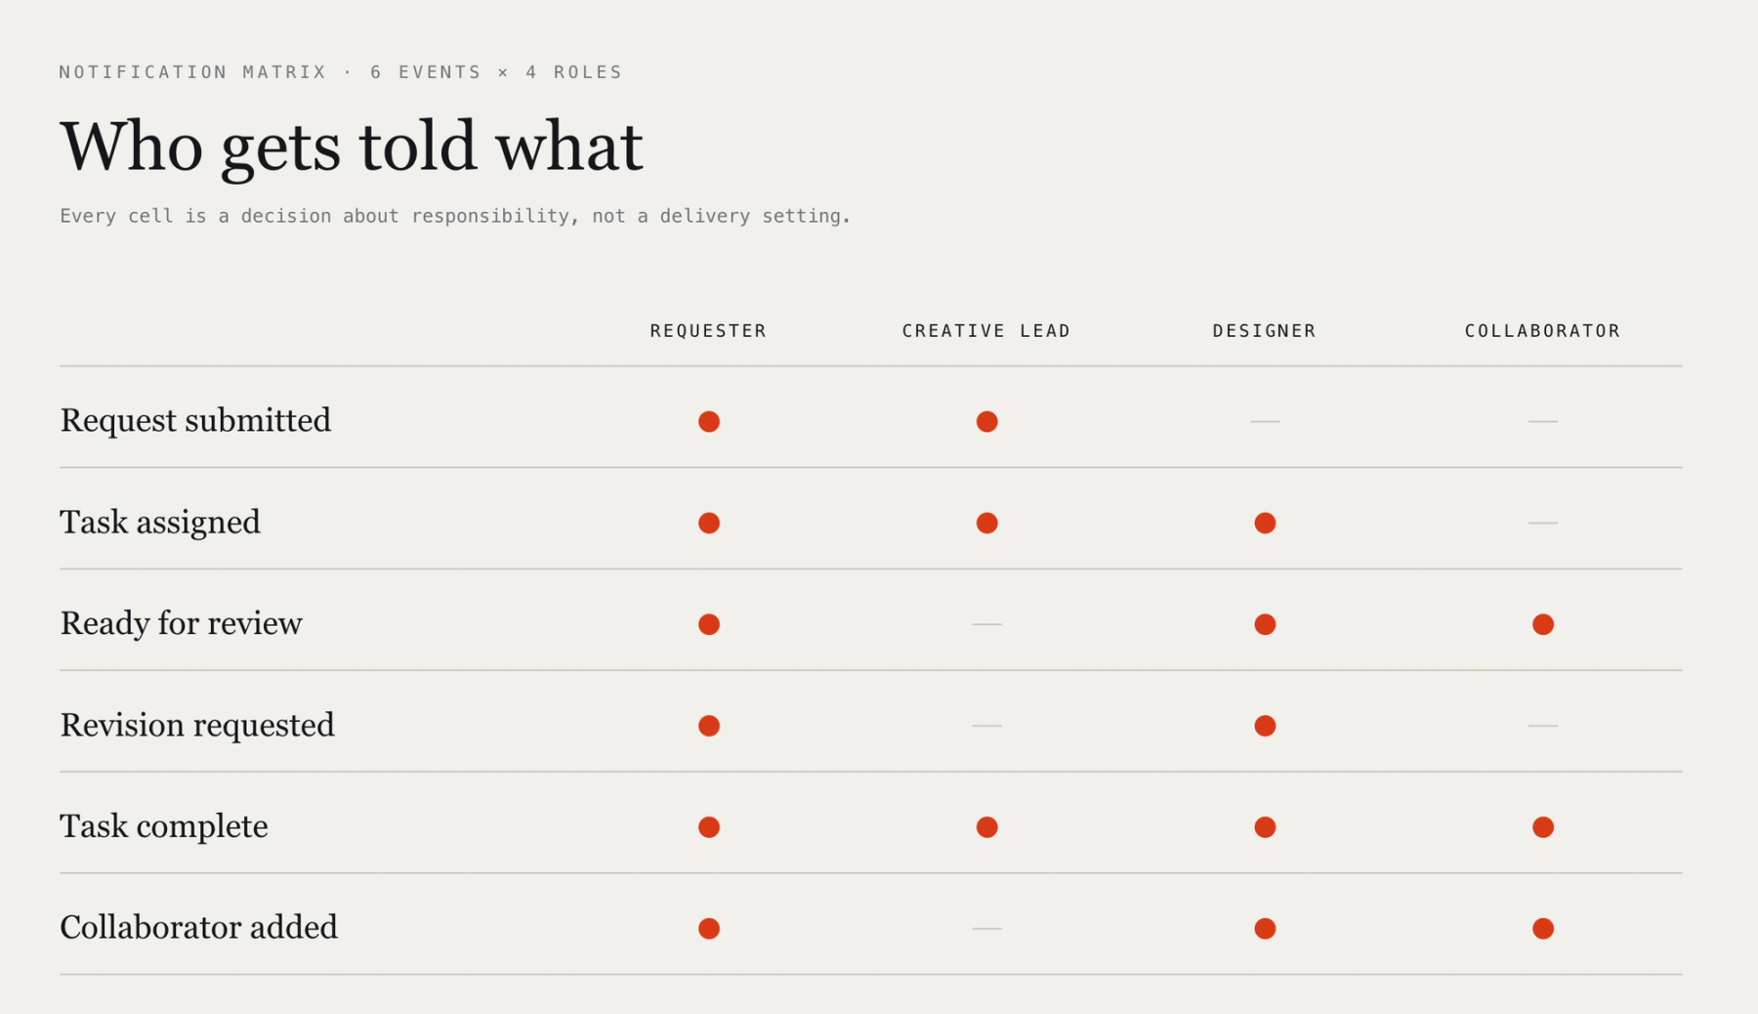This screenshot has height=1014, width=1758.
Task: Select the Task complete row label
Action: (x=164, y=826)
